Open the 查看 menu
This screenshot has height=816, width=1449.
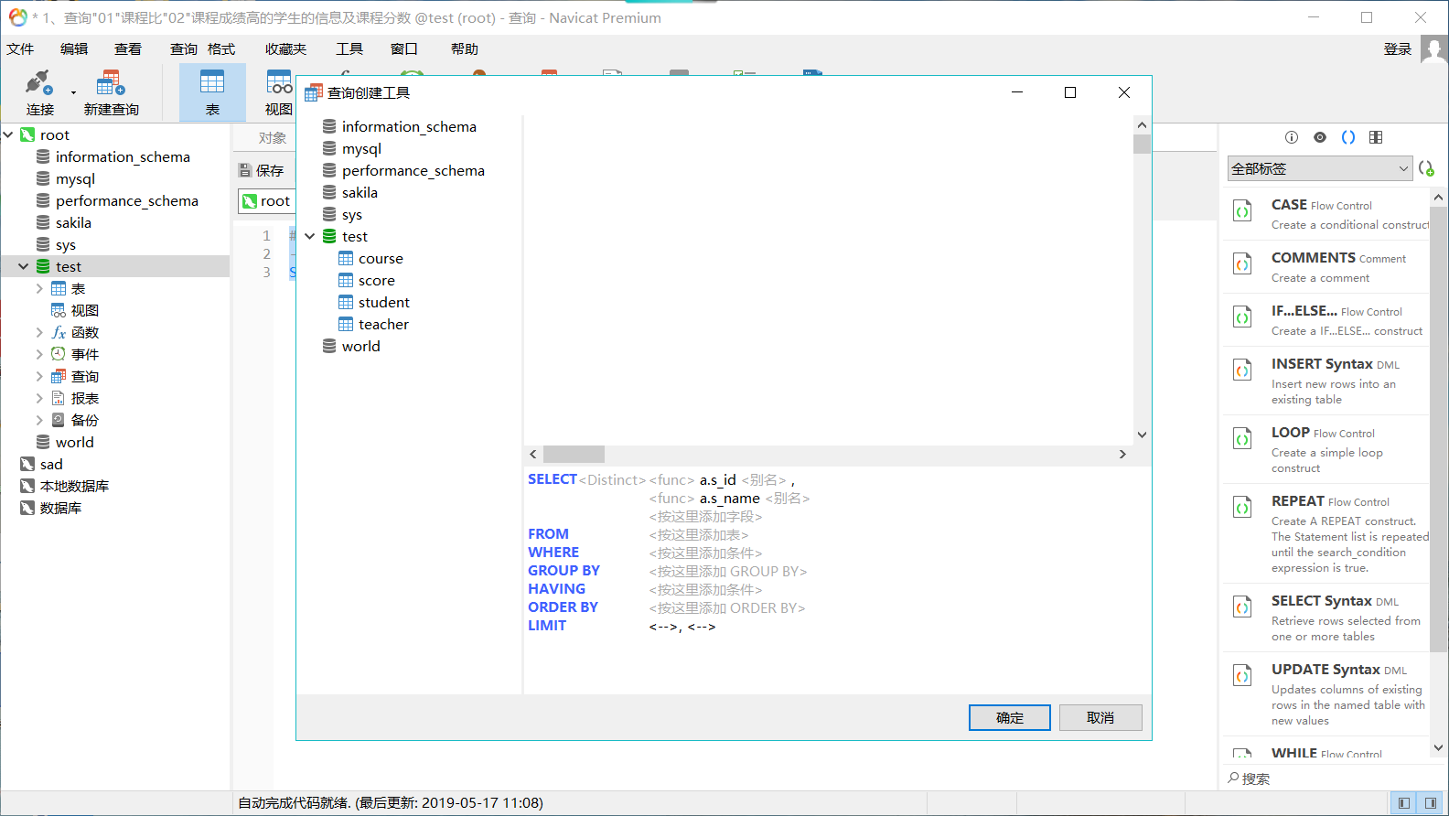(128, 49)
